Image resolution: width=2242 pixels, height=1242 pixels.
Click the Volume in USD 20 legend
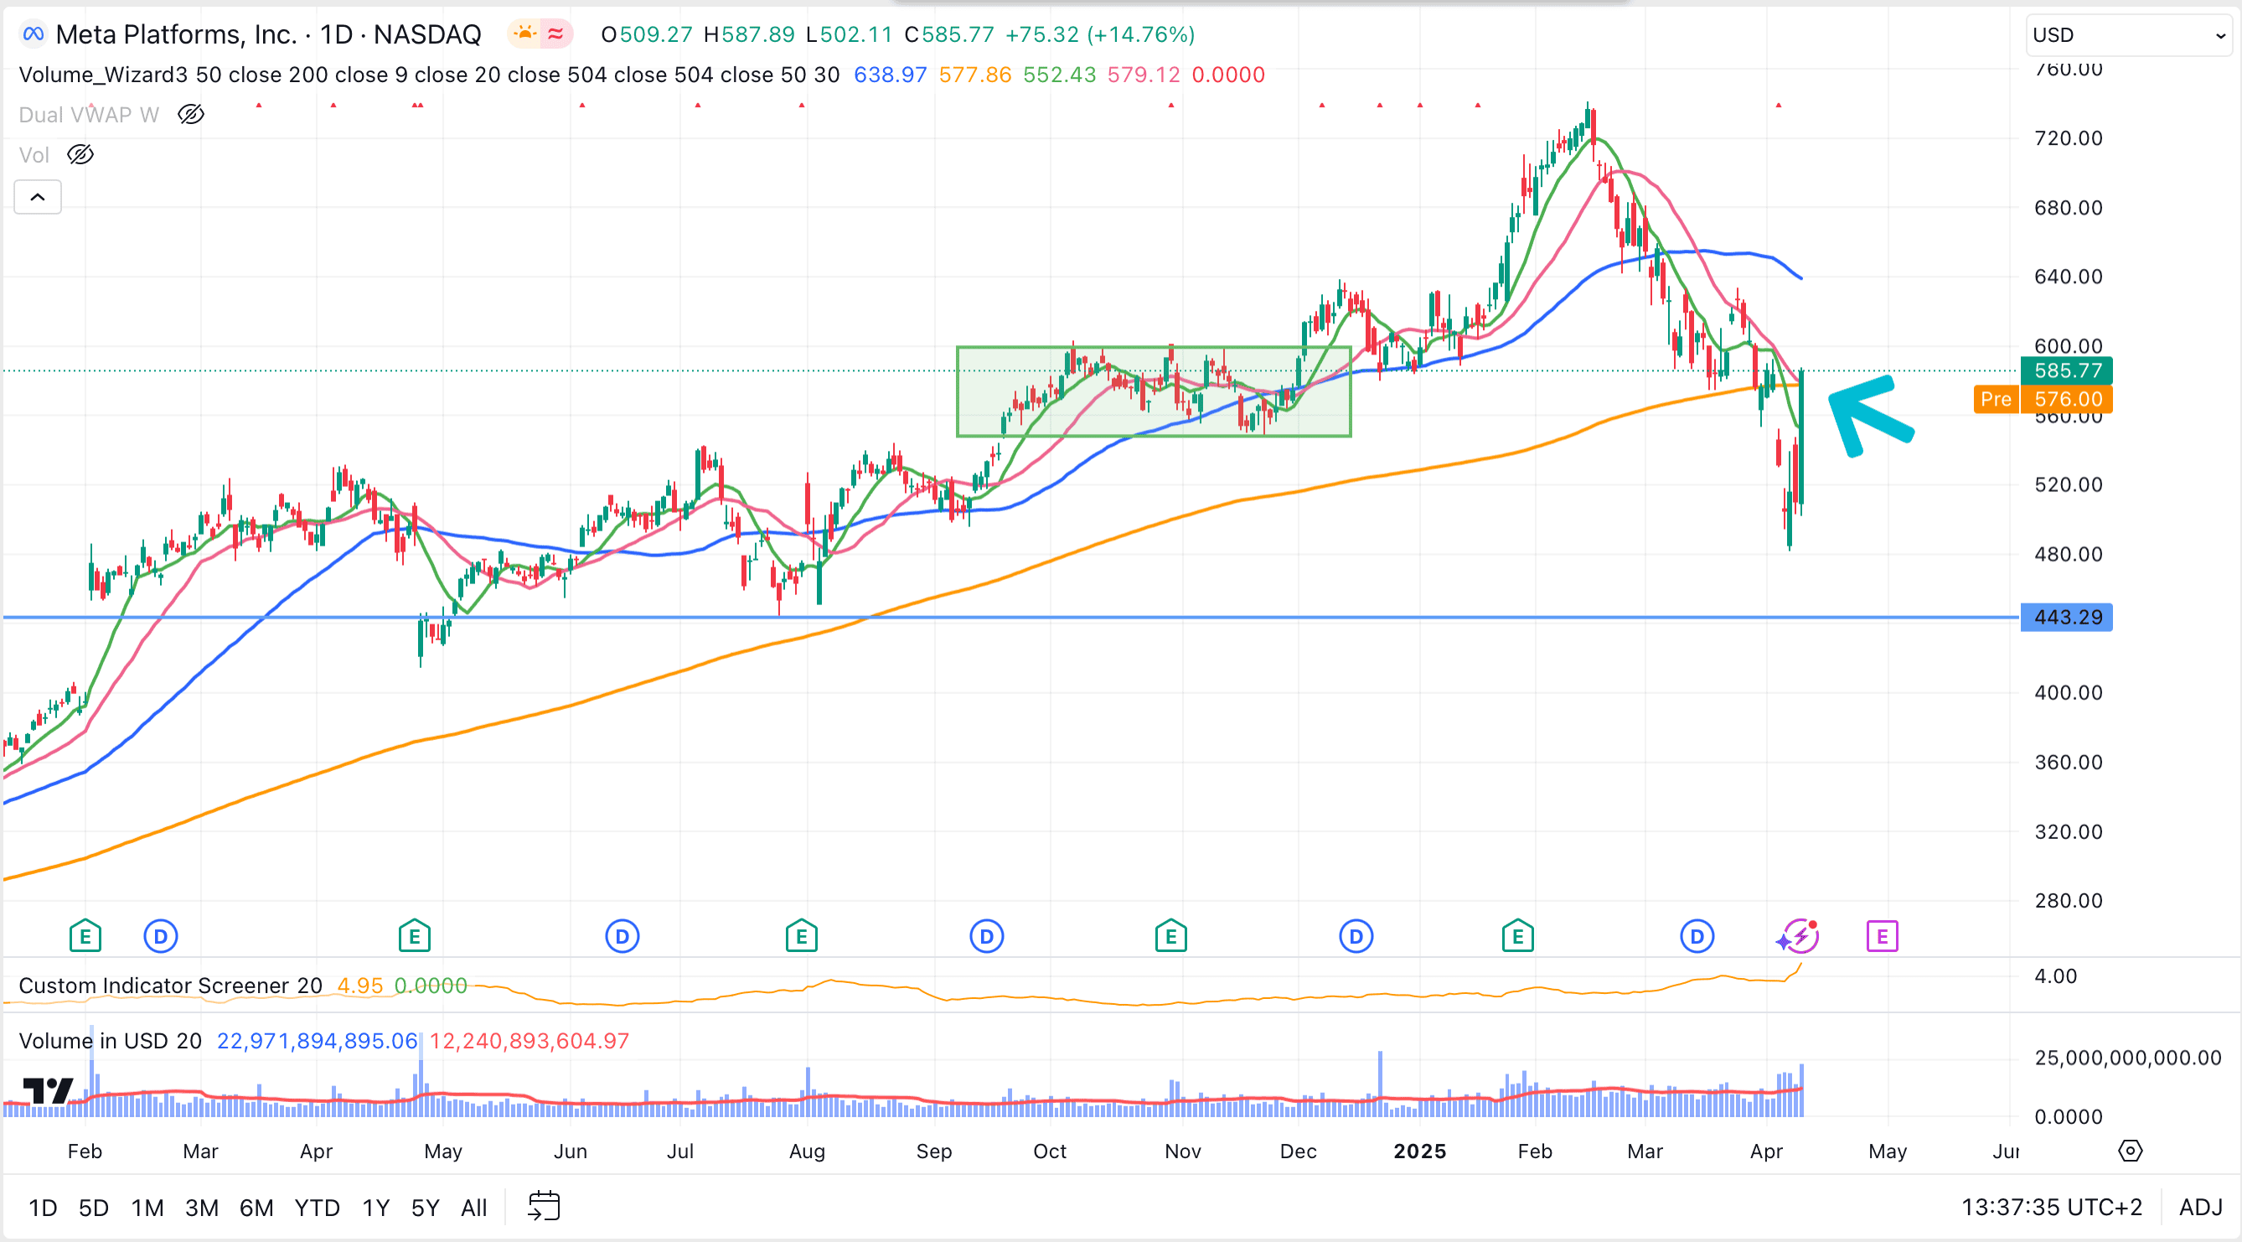click(x=110, y=1041)
